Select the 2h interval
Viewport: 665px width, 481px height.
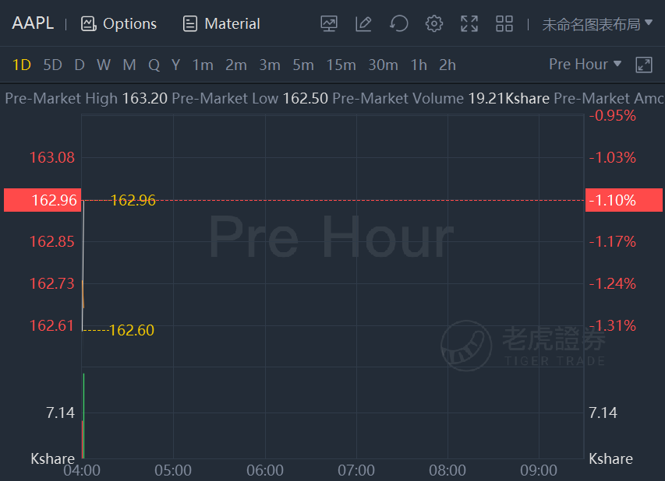pyautogui.click(x=447, y=65)
